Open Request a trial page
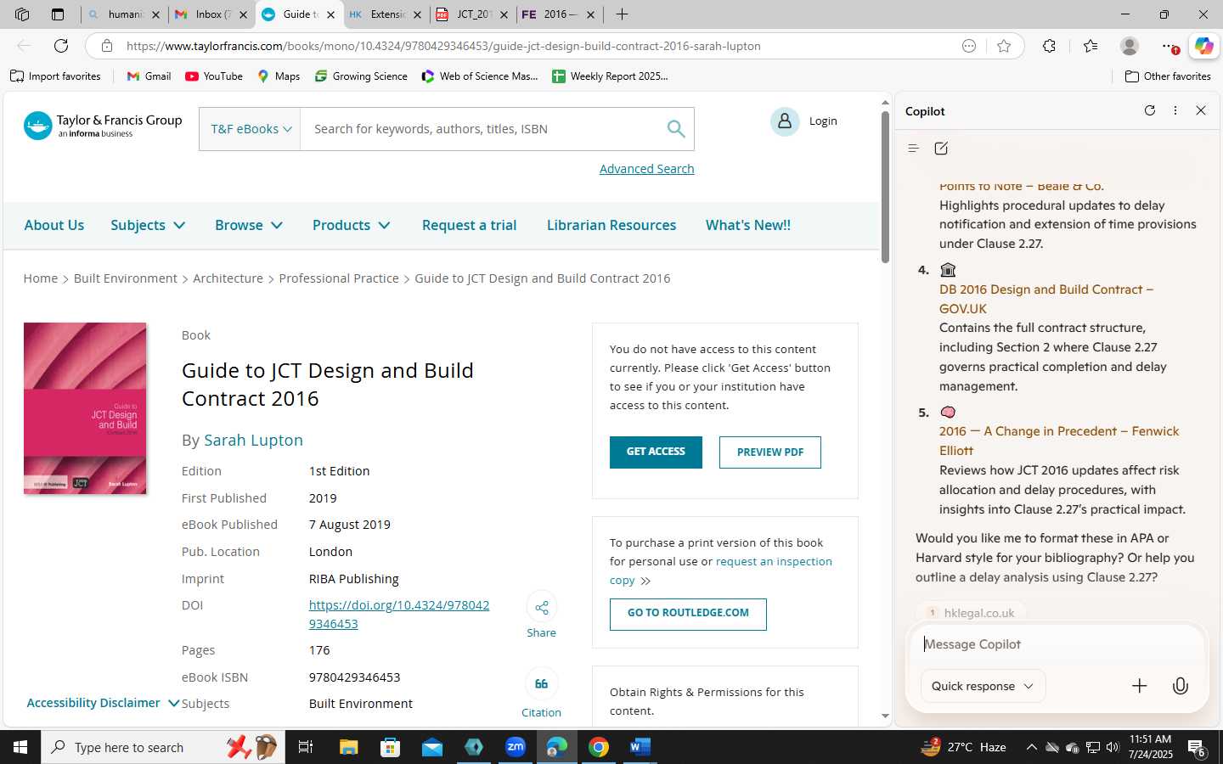Viewport: 1223px width, 764px height. pyautogui.click(x=470, y=225)
